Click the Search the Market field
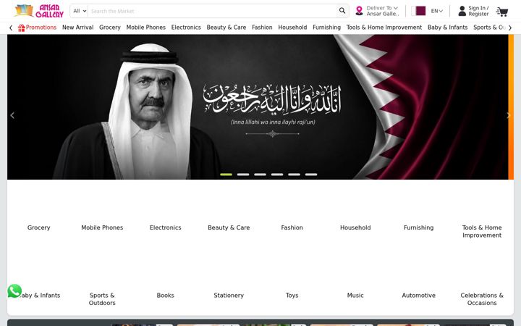 pyautogui.click(x=213, y=11)
